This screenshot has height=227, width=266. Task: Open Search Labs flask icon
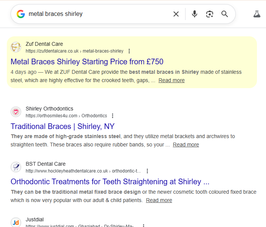tap(257, 14)
